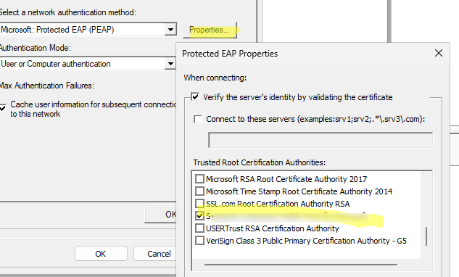
Task: Click the vertical scrollbar thumb in certificate list
Action: (426, 236)
